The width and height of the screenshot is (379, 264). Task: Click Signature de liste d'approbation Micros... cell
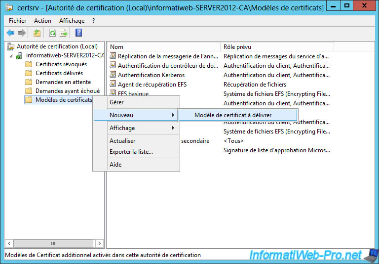pos(276,150)
